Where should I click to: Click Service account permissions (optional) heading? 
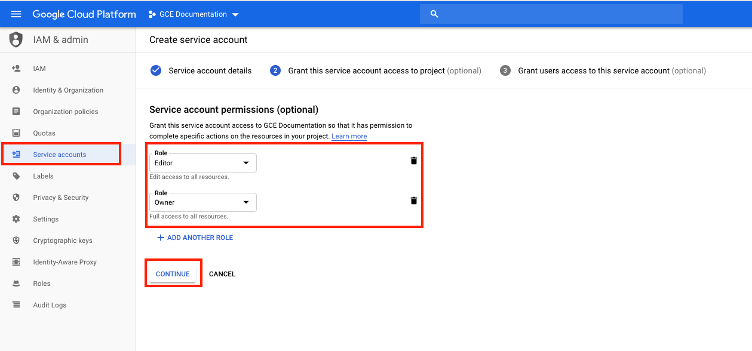[x=234, y=110]
